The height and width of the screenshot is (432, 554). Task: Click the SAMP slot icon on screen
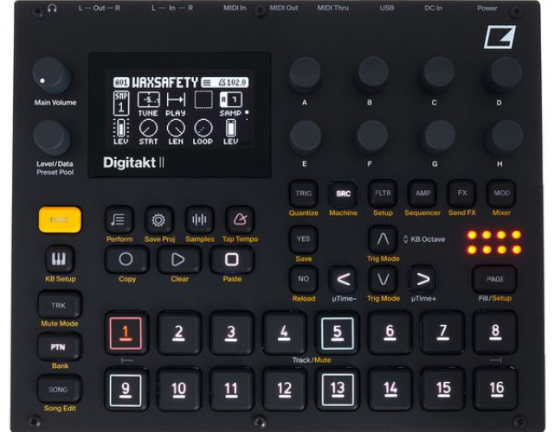230,99
